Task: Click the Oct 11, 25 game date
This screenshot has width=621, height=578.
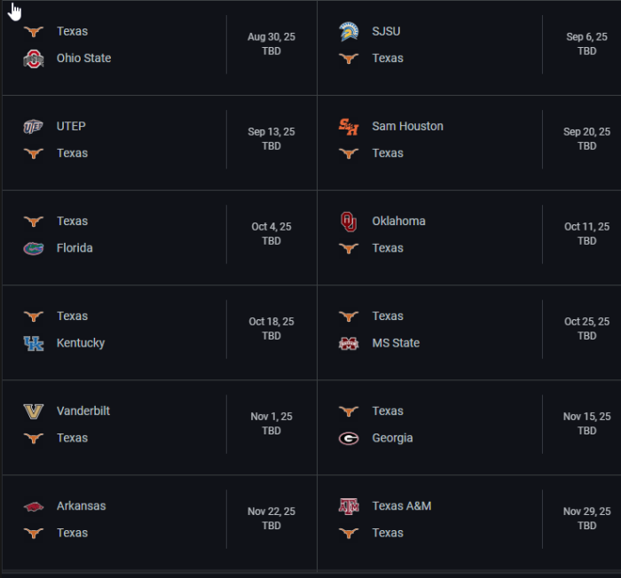Action: click(x=587, y=226)
